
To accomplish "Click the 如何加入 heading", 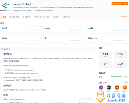I will (x=8, y=85).
